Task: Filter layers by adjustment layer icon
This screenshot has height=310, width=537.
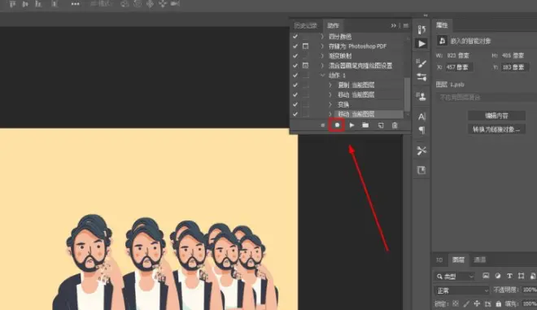Action: click(498, 276)
